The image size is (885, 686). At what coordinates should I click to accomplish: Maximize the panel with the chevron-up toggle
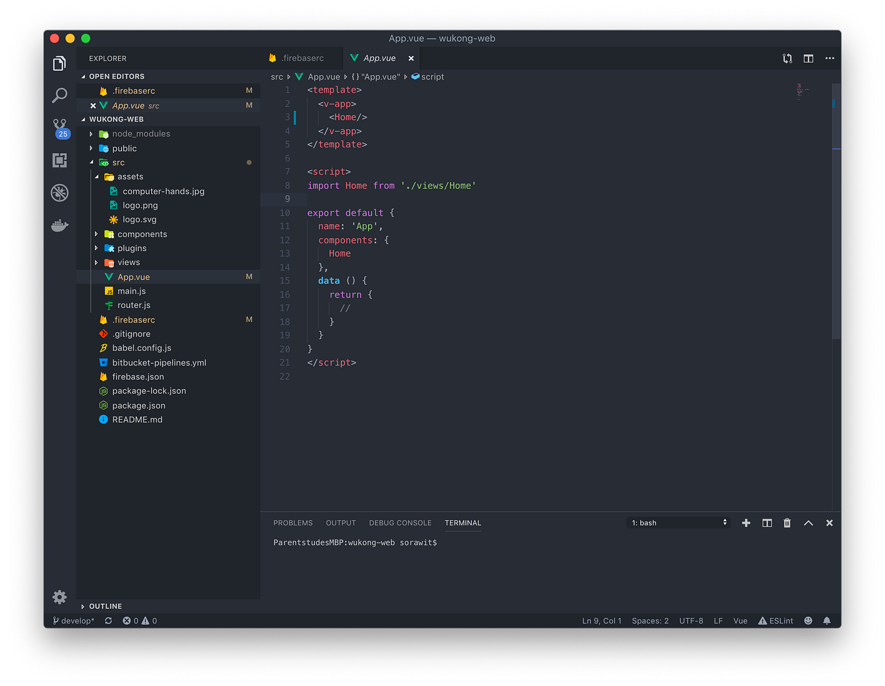tap(808, 523)
